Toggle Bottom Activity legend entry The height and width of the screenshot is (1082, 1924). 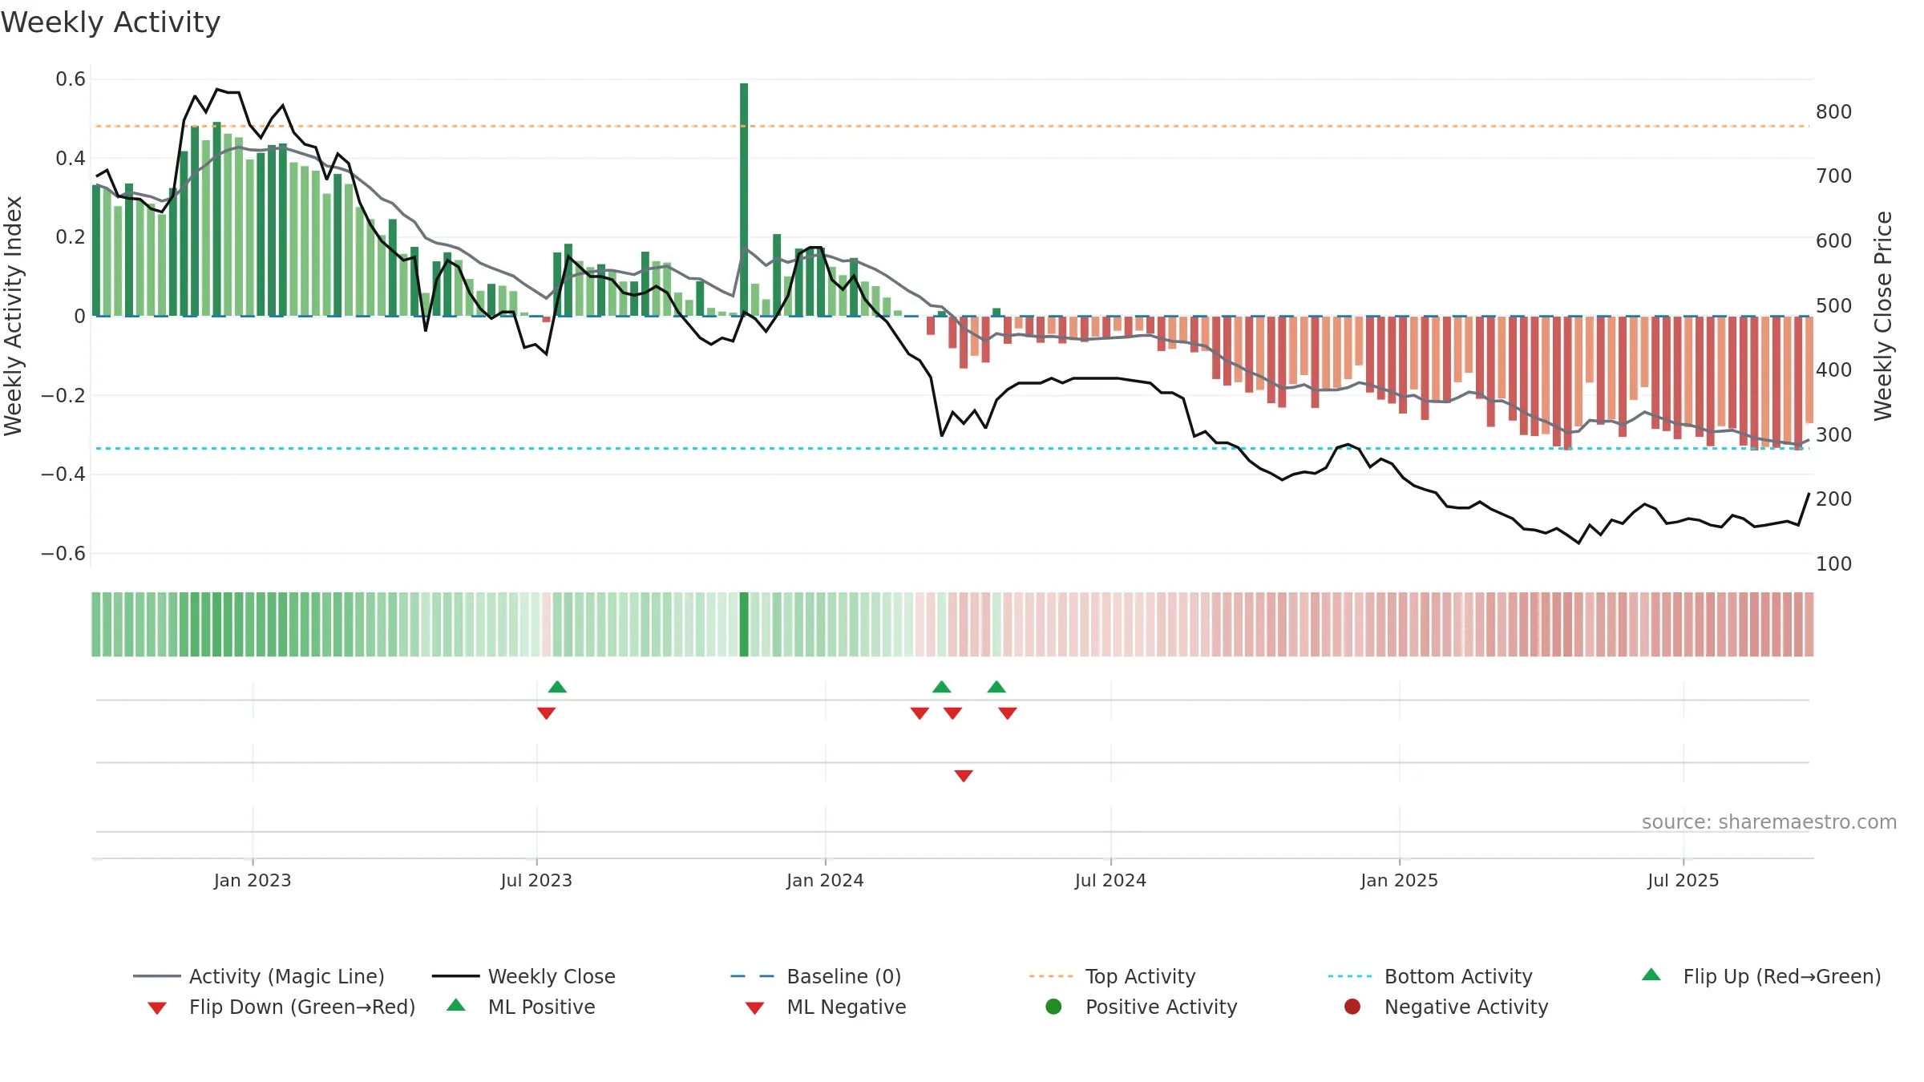(1430, 976)
